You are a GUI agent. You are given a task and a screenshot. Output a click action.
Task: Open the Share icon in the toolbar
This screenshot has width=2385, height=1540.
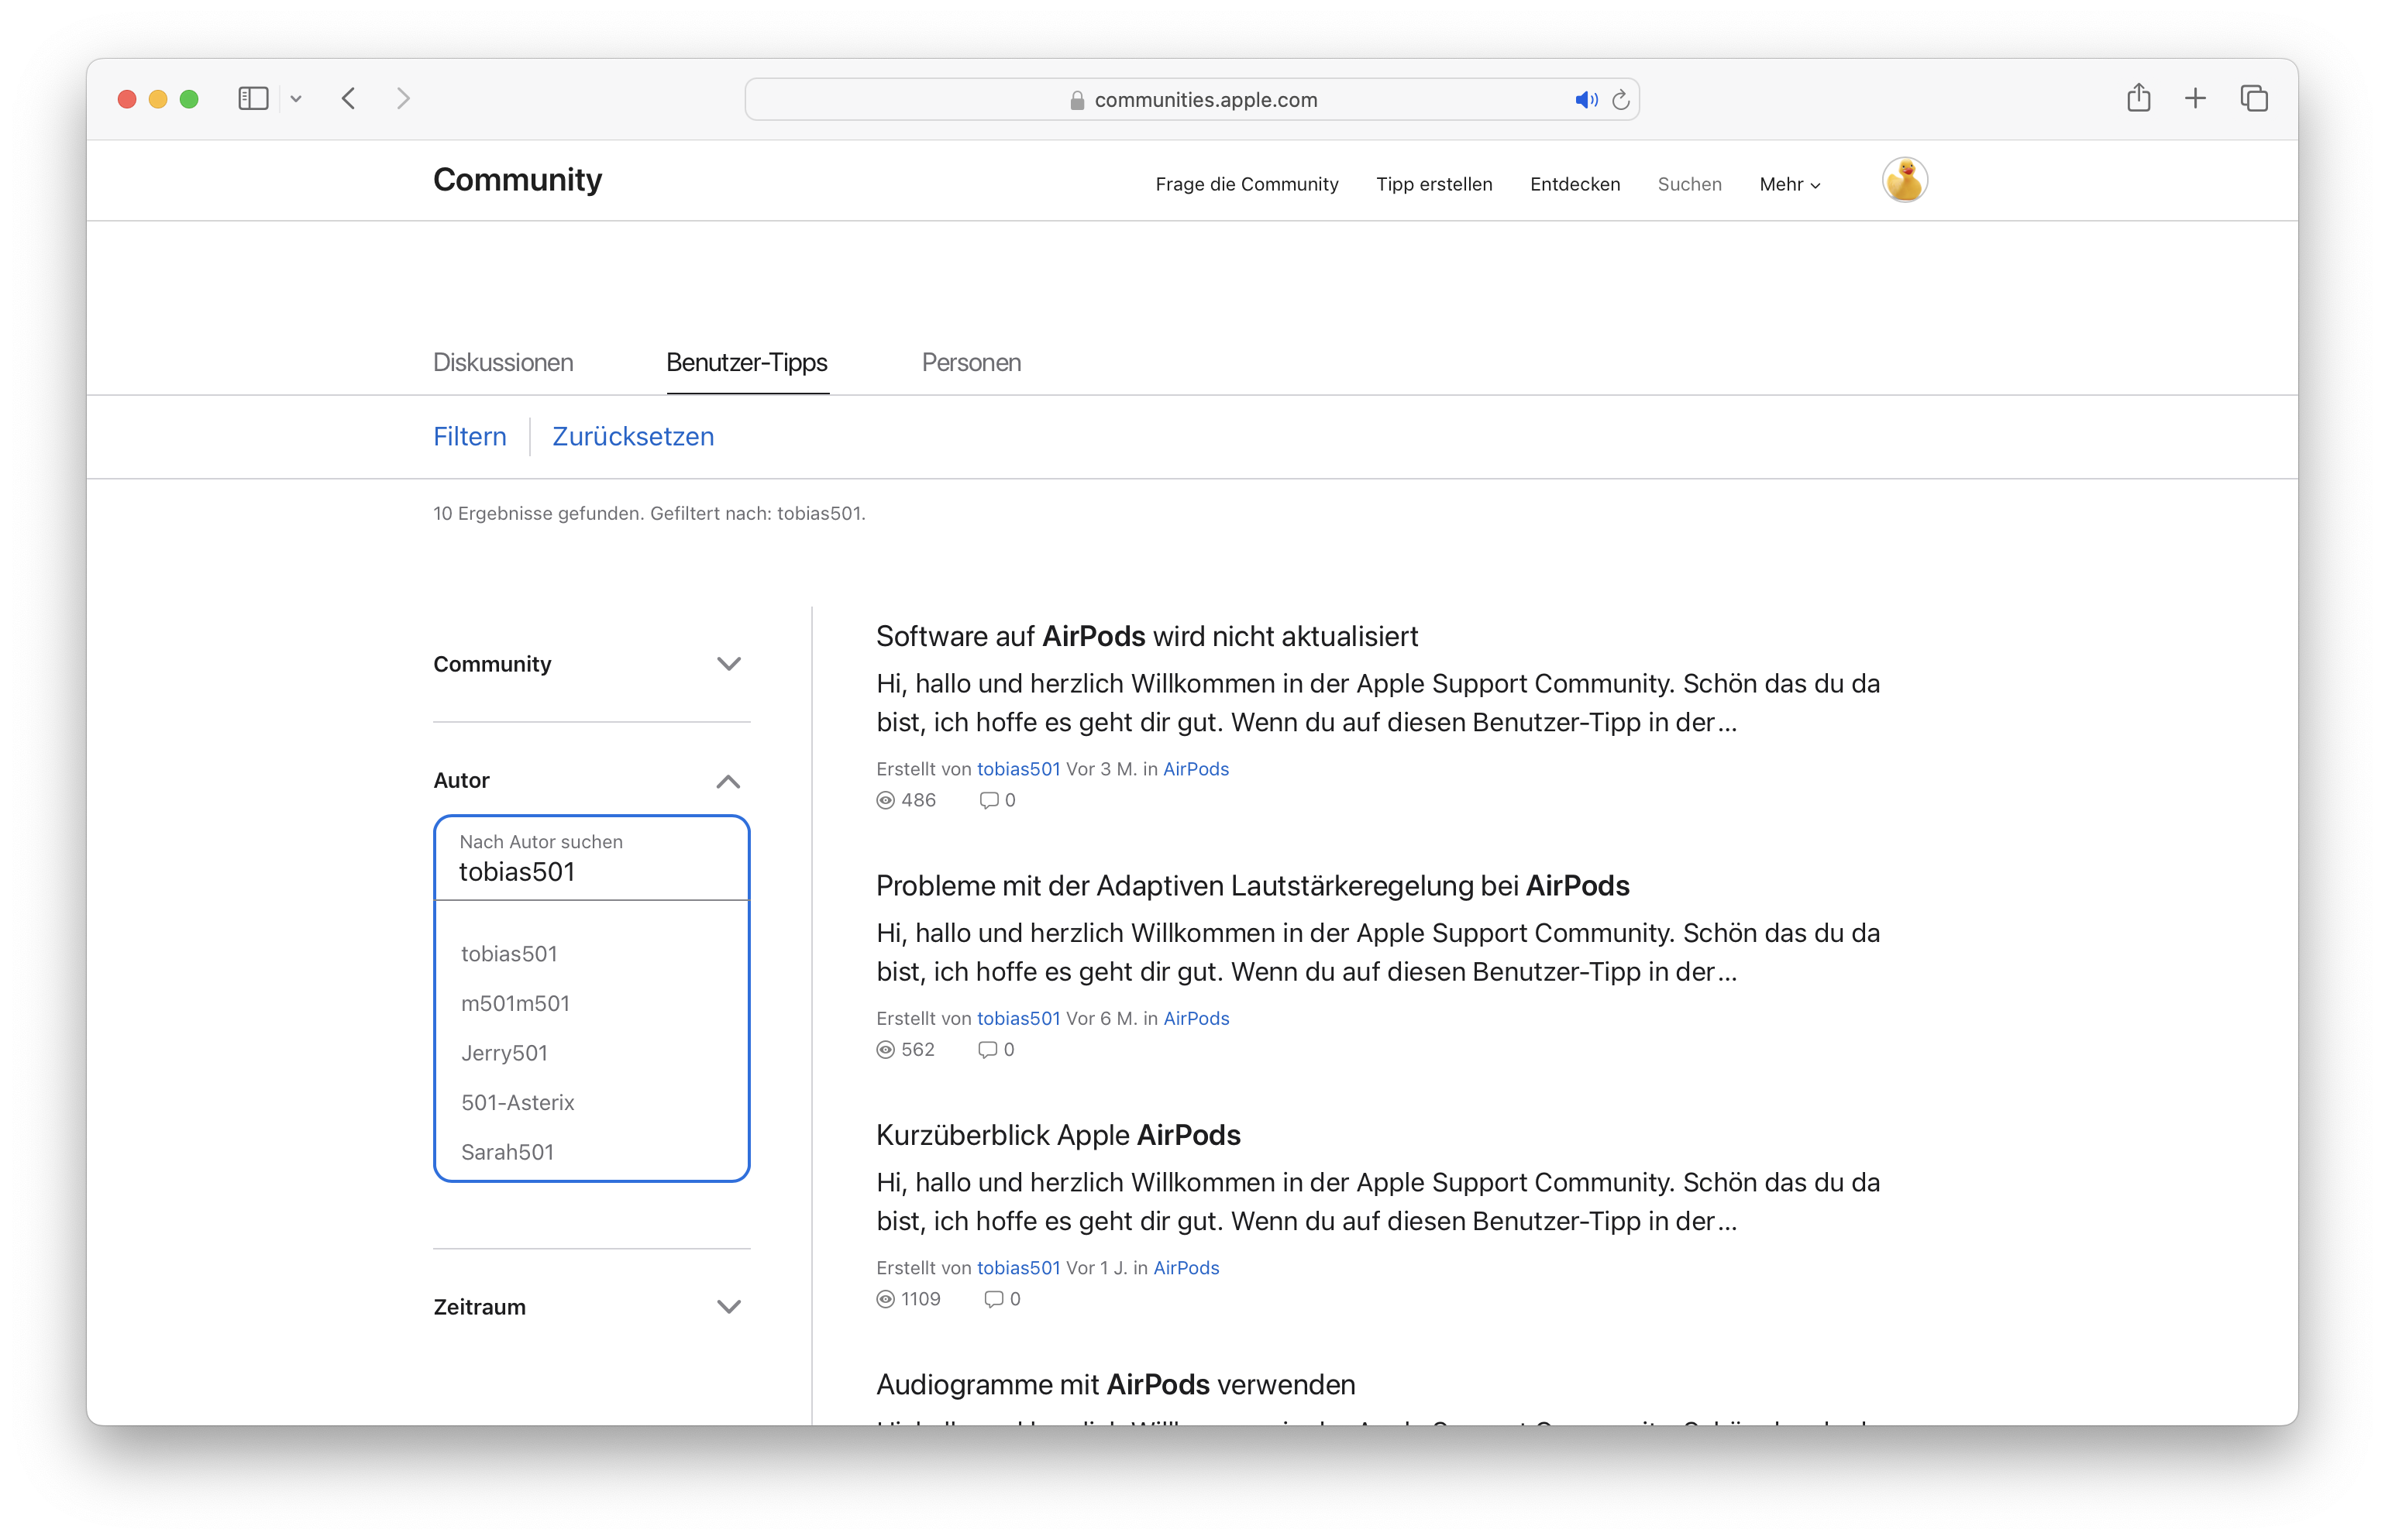pos(2138,98)
